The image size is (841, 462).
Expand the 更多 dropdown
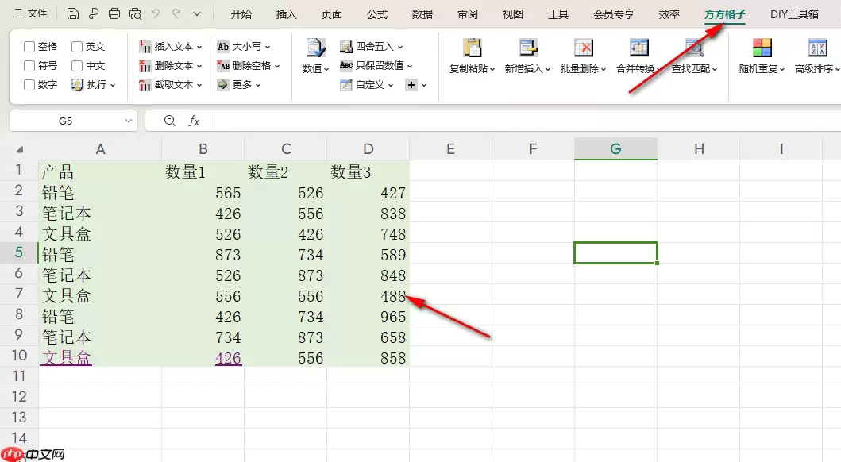[254, 84]
